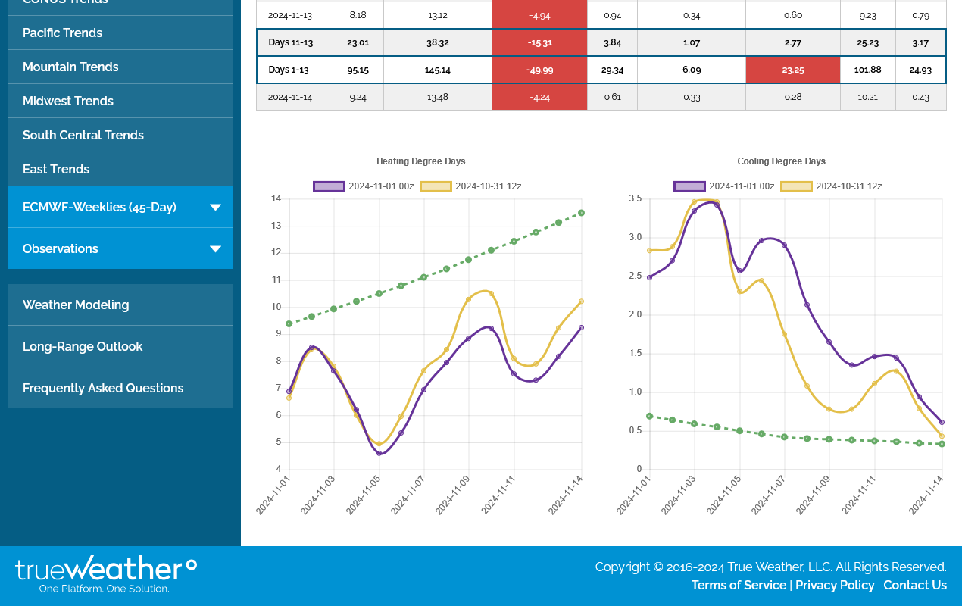The height and width of the screenshot is (606, 962).
Task: Click yellow 2024-10-31 12z swatch in Cooling chart
Action: coord(796,186)
